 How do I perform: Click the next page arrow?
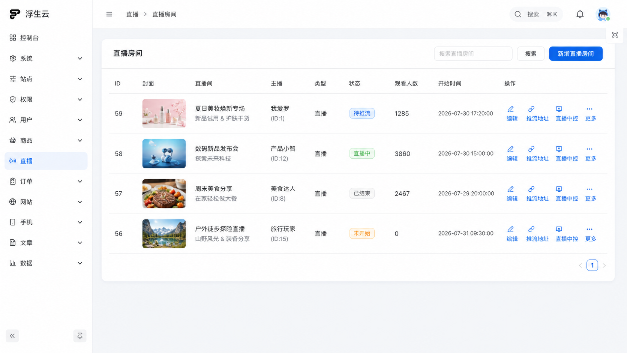(604, 265)
